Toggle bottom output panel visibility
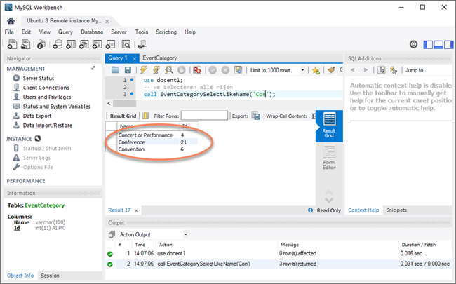 tap(438, 44)
